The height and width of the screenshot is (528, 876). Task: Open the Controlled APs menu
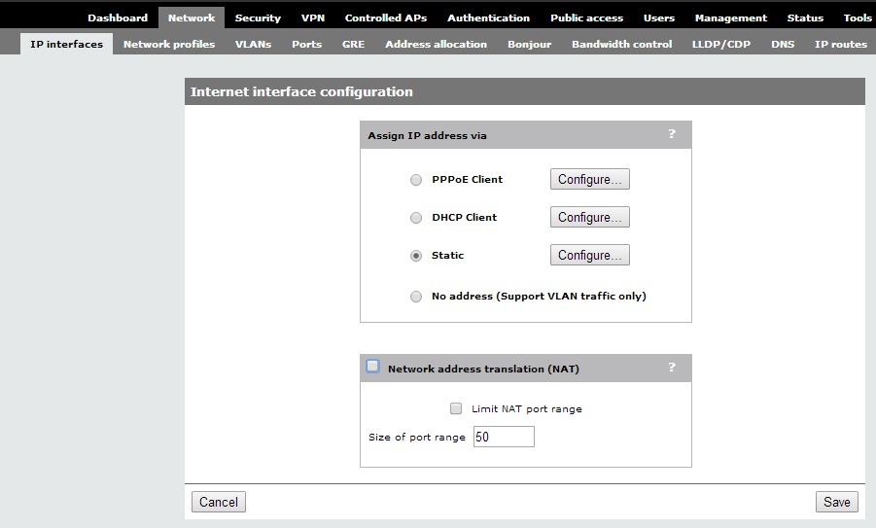[x=385, y=18]
